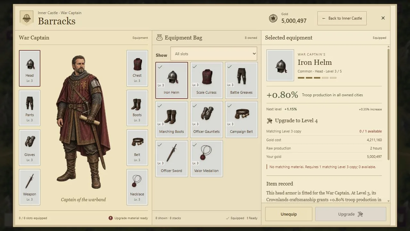410x231 pixels.
Task: Click the '0 / 1 available' text
Action: [371, 131]
